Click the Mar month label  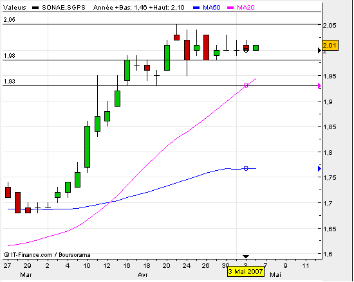pyautogui.click(x=26, y=274)
